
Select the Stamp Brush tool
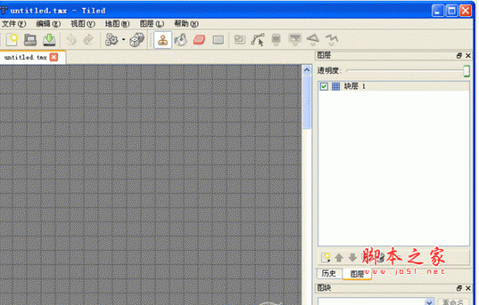click(x=163, y=40)
